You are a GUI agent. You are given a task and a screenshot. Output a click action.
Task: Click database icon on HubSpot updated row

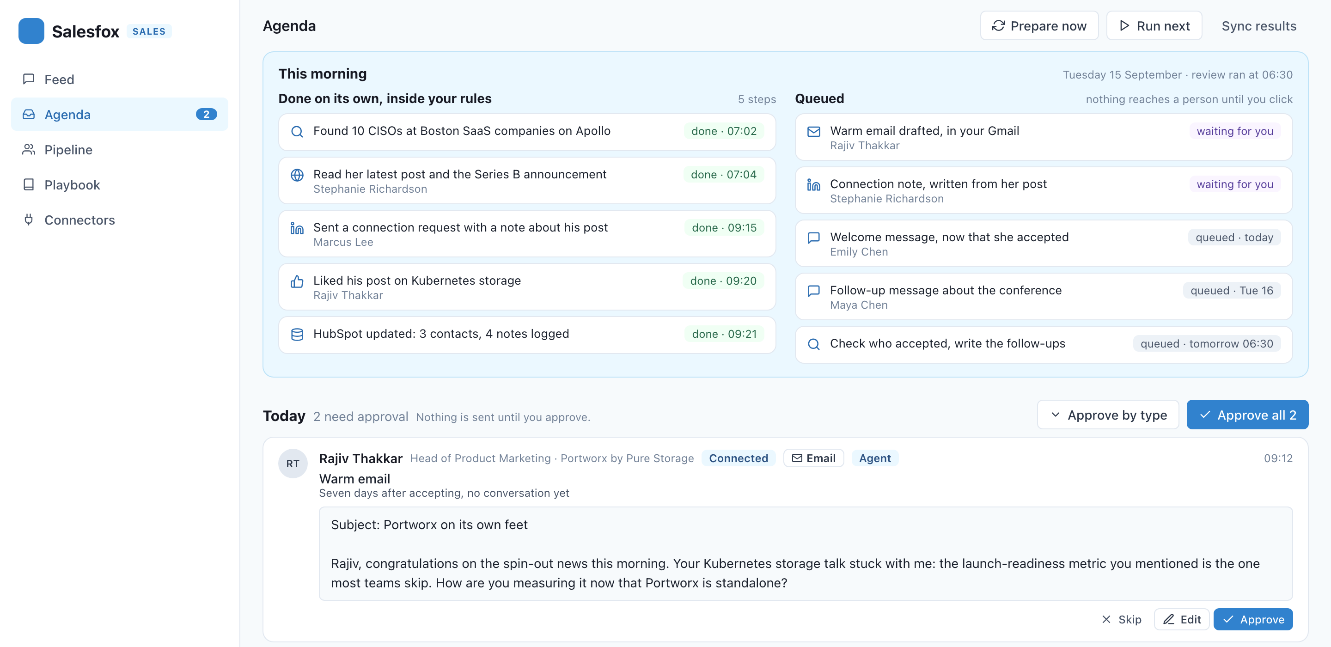coord(297,334)
